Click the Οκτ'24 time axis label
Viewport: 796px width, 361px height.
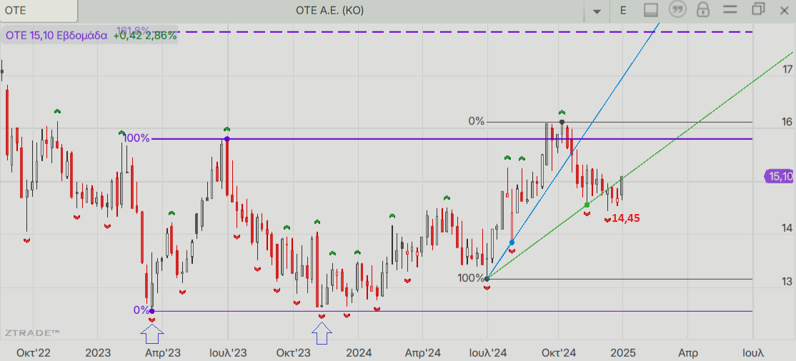tap(558, 352)
